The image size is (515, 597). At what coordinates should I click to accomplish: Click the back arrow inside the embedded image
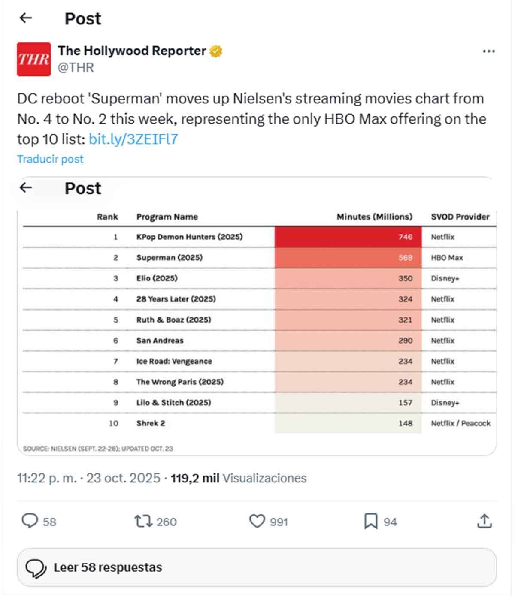click(x=26, y=187)
